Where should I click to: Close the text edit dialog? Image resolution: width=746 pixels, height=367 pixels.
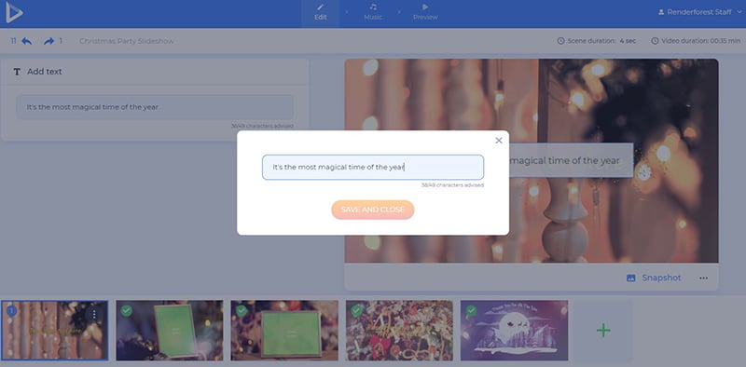[499, 141]
